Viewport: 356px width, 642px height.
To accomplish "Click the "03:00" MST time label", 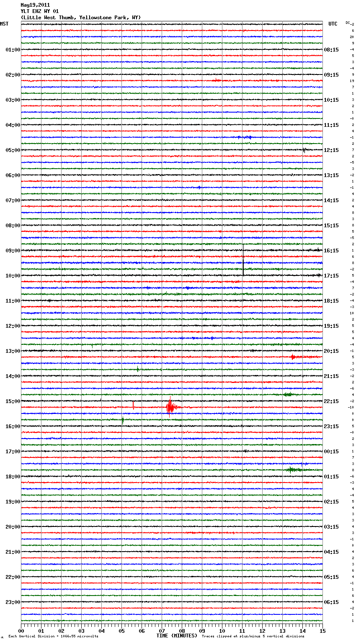I will click(13, 100).
